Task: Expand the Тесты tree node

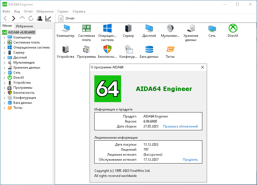Action: pyautogui.click(x=4, y=108)
